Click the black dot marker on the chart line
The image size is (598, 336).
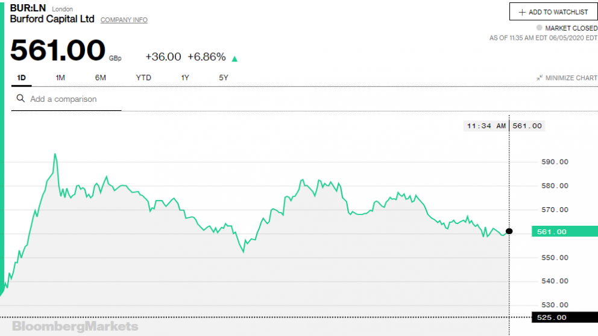(509, 231)
